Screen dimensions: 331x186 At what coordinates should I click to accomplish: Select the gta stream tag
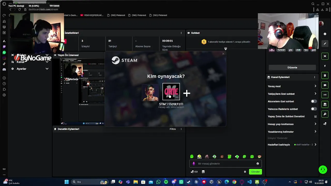291,50
